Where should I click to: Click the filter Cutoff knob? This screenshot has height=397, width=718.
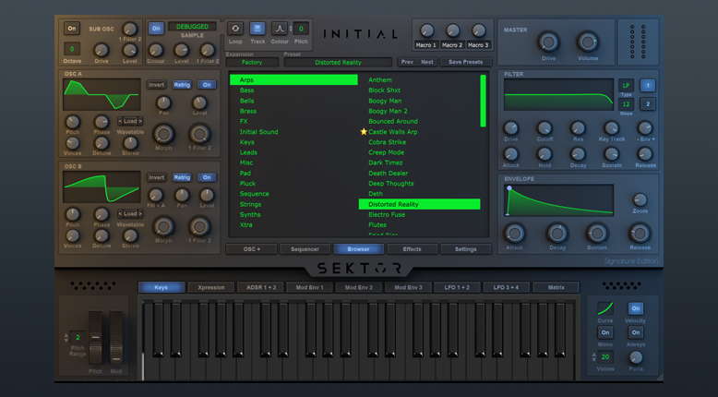pos(544,128)
